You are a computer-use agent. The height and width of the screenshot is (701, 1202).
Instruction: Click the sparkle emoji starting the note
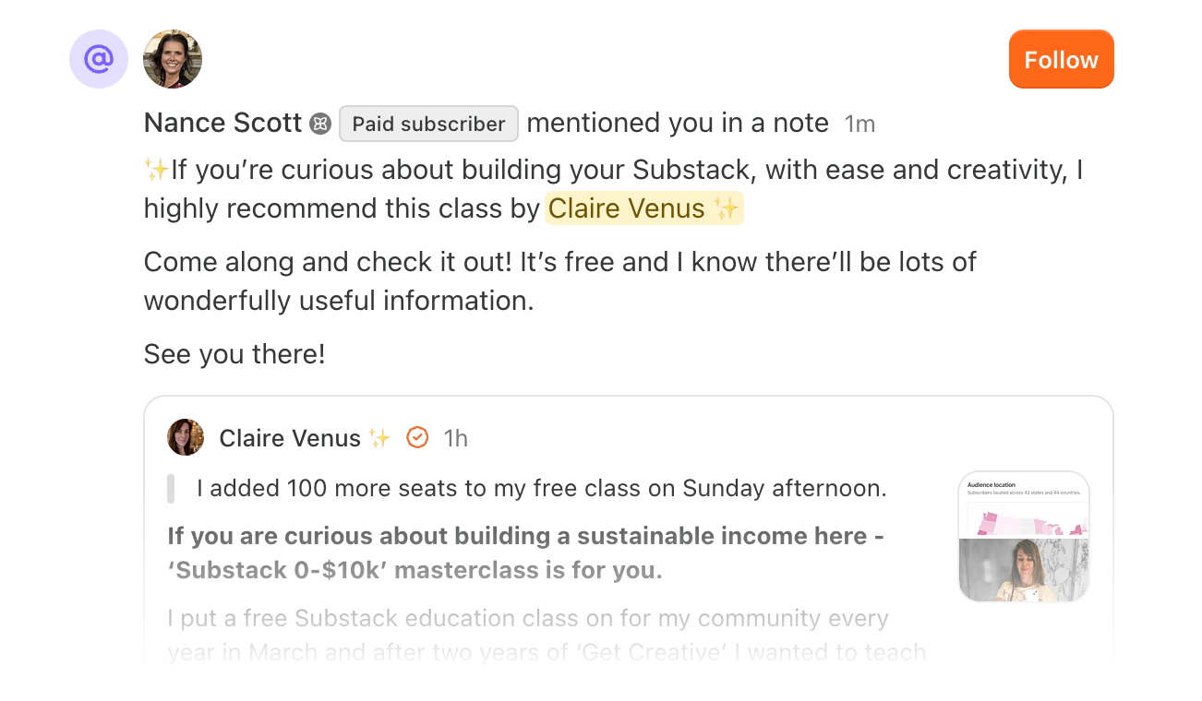pyautogui.click(x=156, y=170)
